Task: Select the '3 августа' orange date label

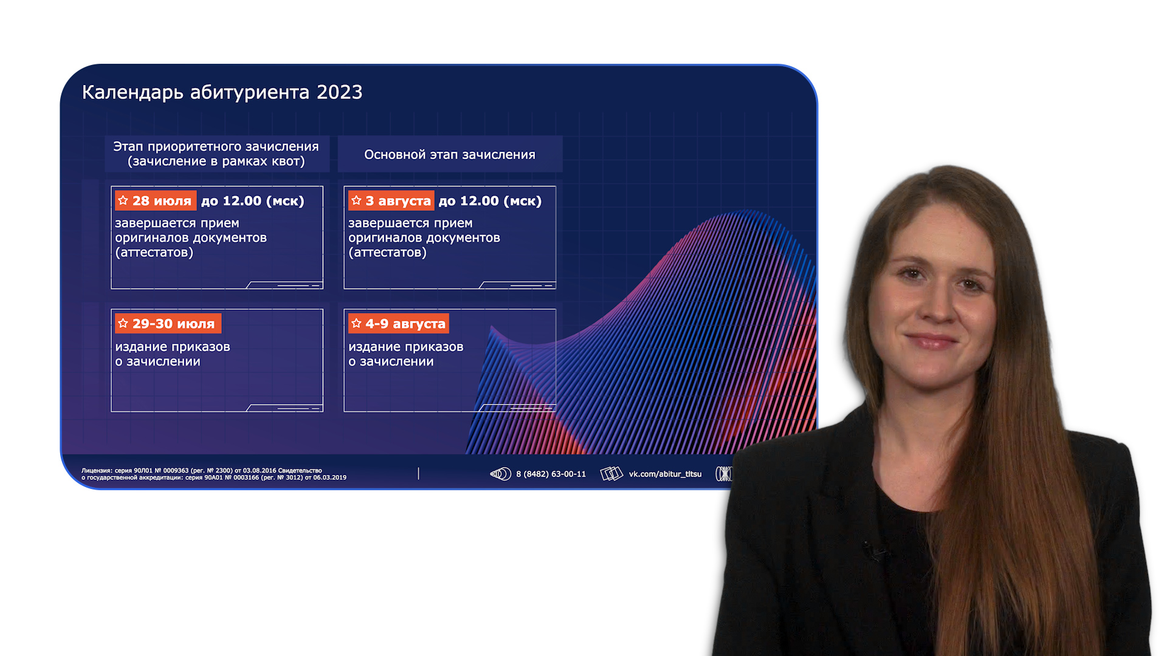Action: (398, 201)
